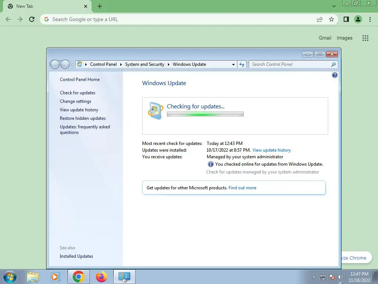Viewport: 378px width, 284px height.
Task: Open the Chrome profile avatar
Action: 358,19
